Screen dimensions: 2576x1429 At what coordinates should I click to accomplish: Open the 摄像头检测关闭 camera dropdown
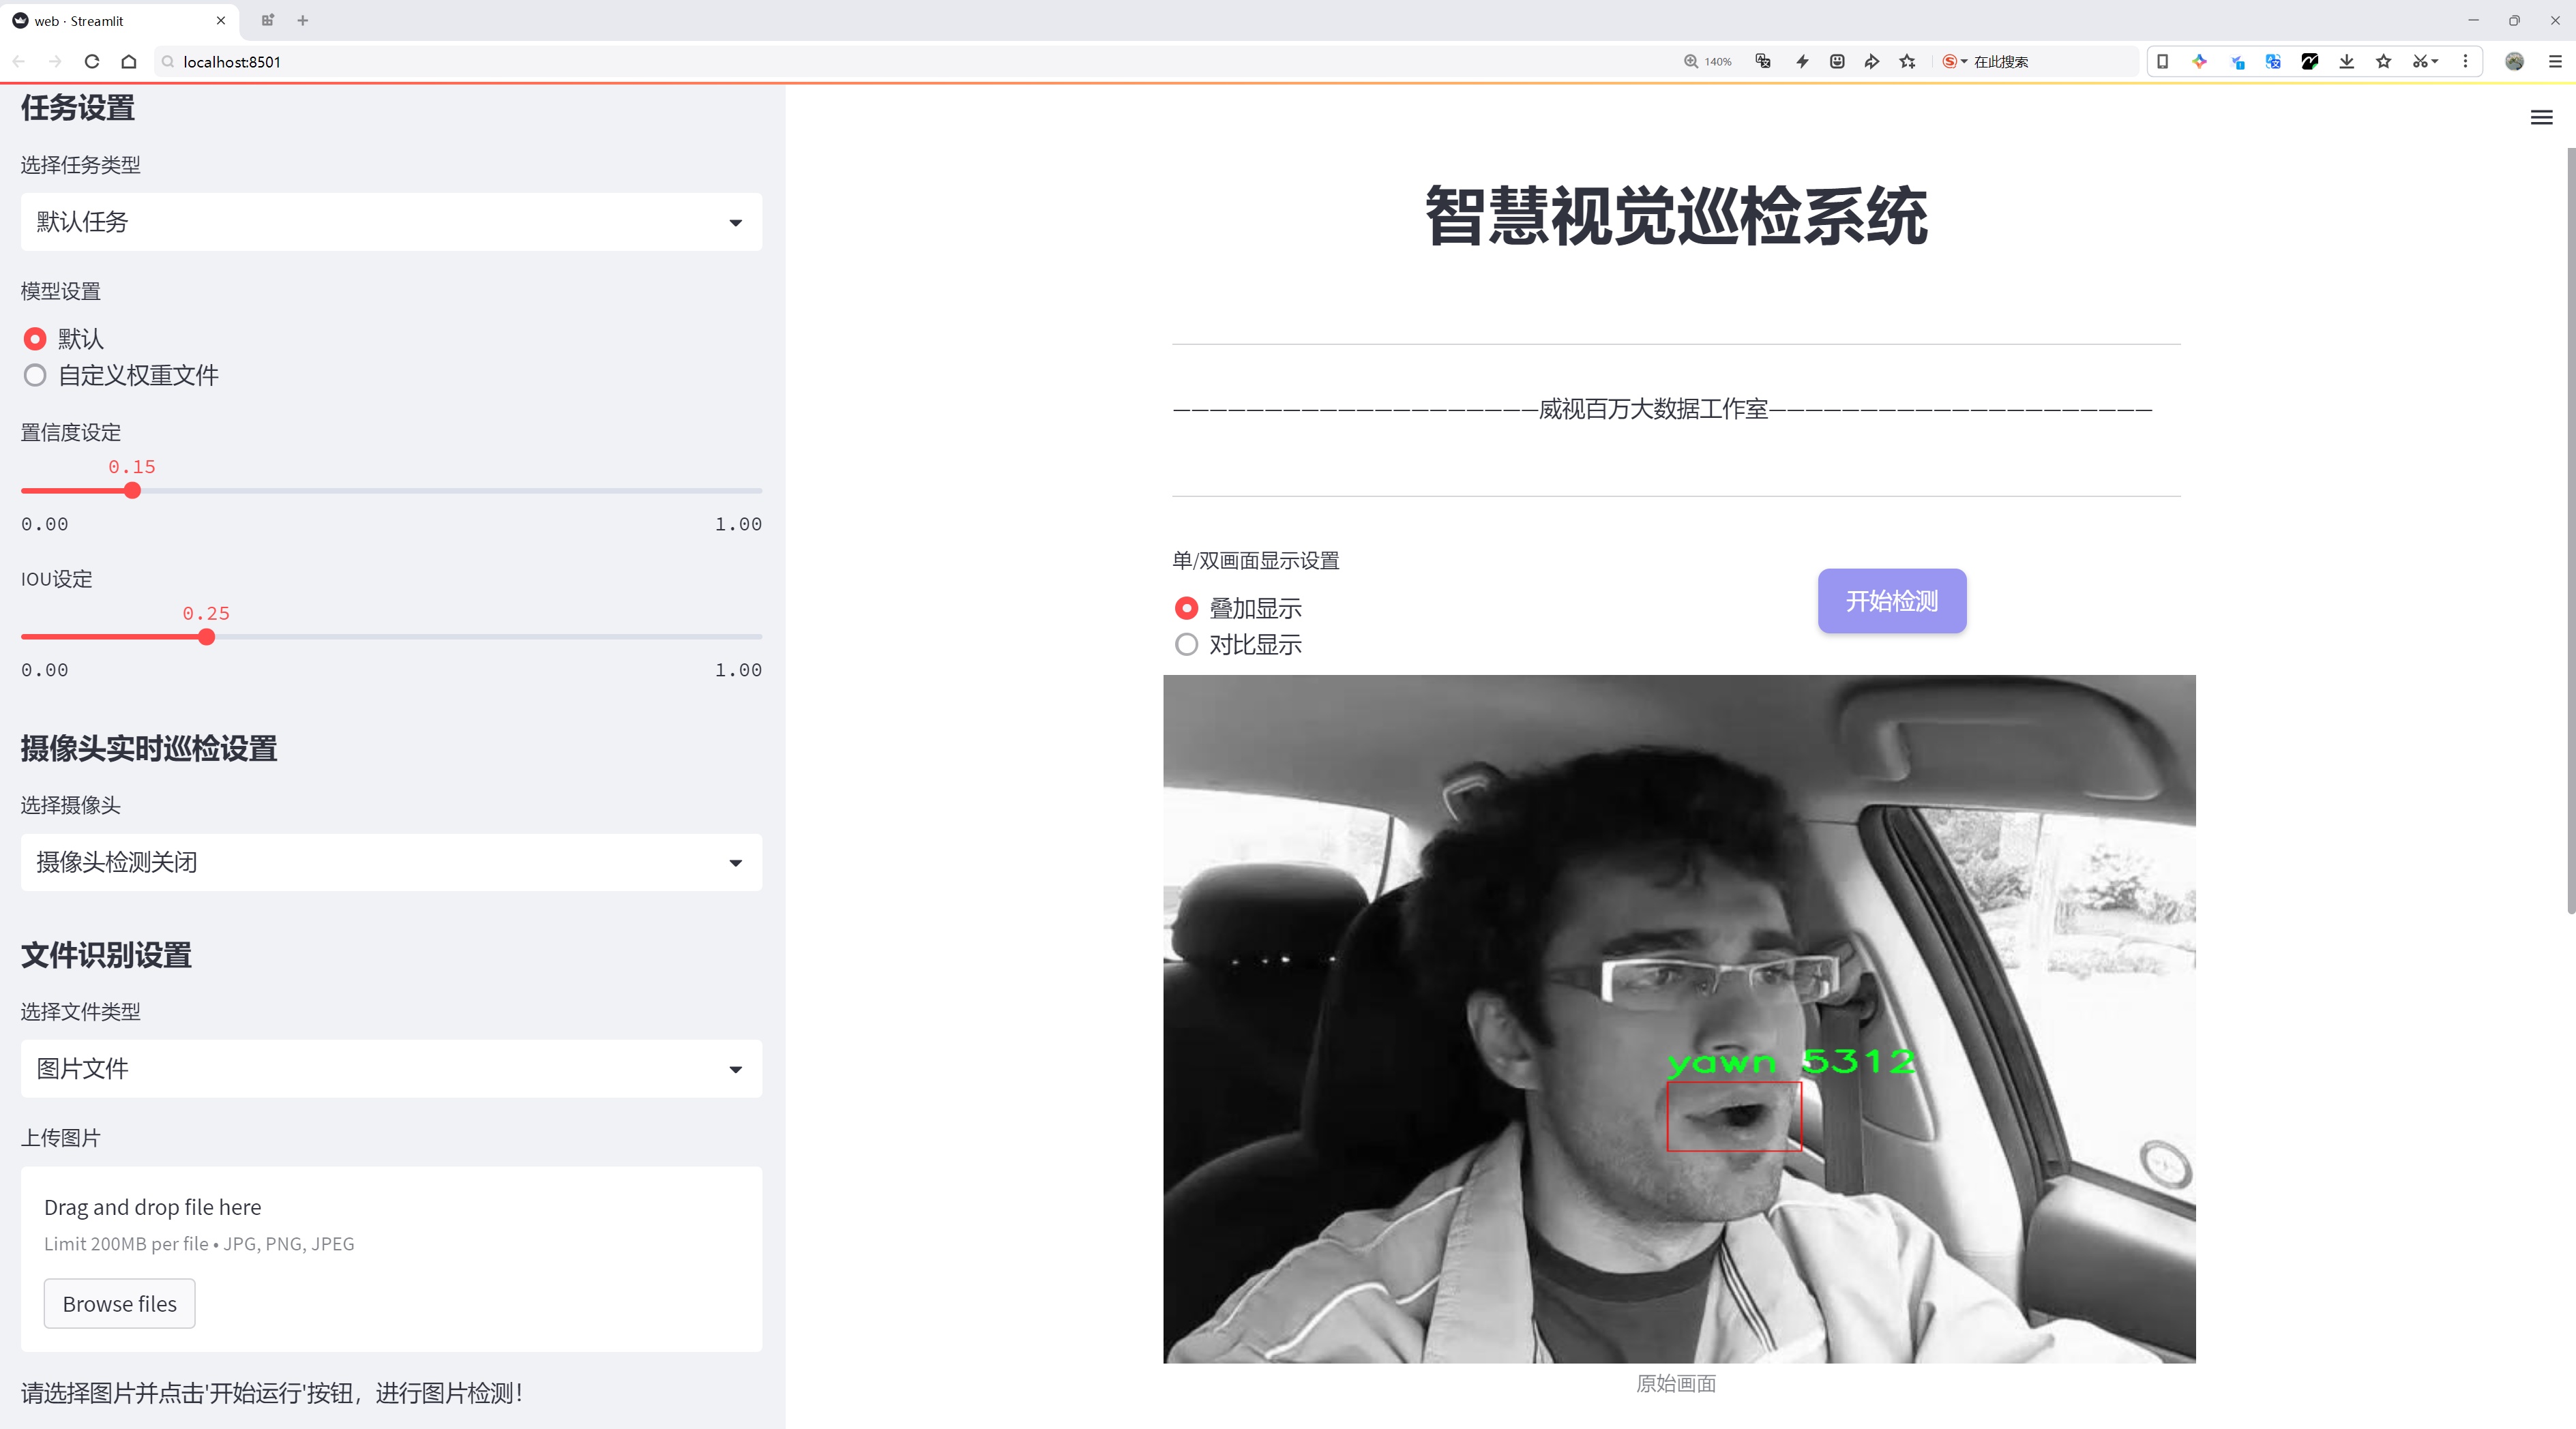(x=391, y=862)
